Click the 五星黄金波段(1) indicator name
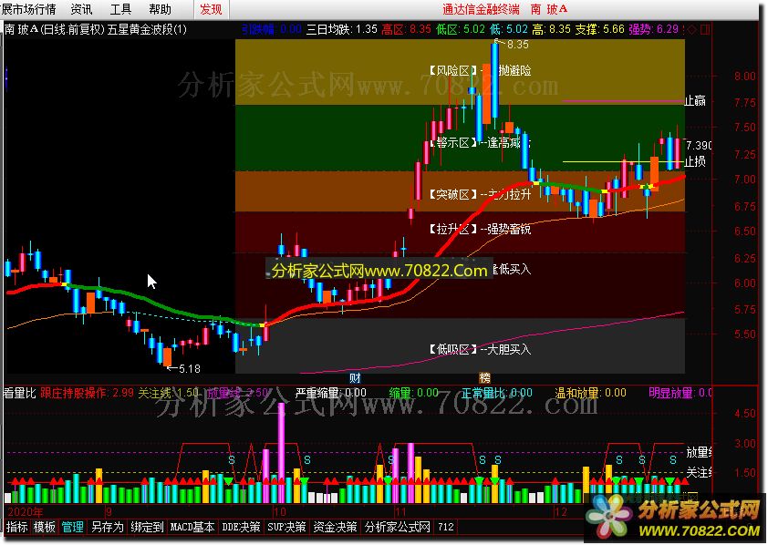768x545 pixels. (147, 29)
